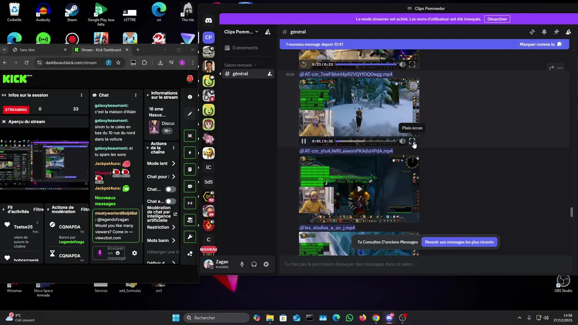The height and width of the screenshot is (325, 578).
Task: Mute the 0:01/0:35 video volume
Action: point(402,141)
